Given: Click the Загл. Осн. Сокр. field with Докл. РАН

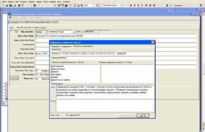Looking at the screenshot, I should pos(42,54).
